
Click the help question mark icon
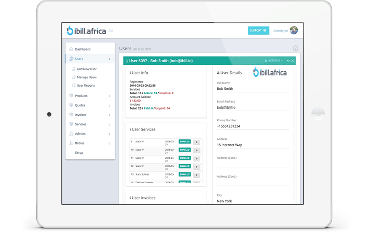296,48
